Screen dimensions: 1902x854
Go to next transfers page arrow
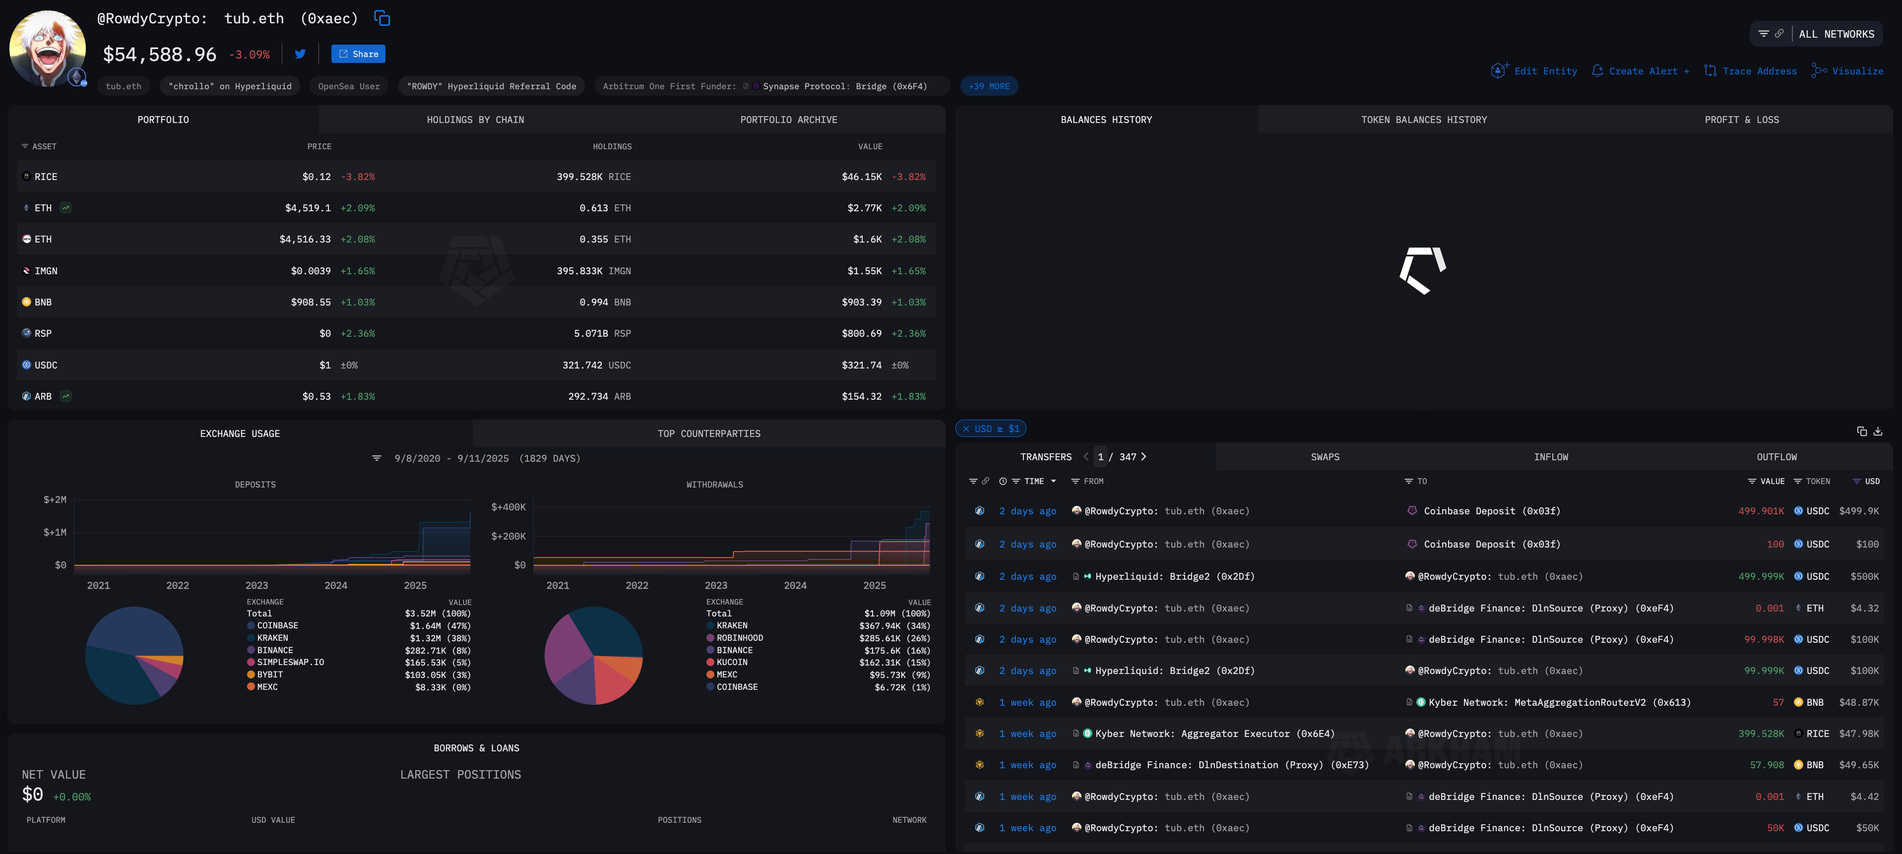(1143, 457)
